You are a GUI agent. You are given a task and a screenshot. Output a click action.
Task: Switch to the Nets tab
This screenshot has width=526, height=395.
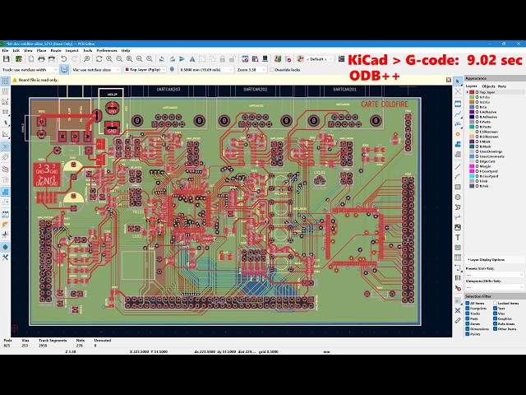pyautogui.click(x=502, y=86)
